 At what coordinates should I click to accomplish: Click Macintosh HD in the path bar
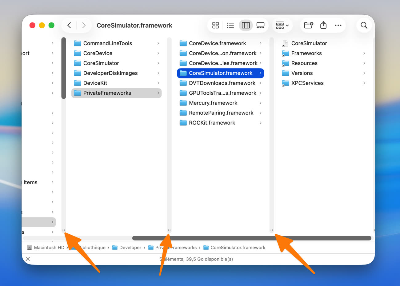click(49, 248)
